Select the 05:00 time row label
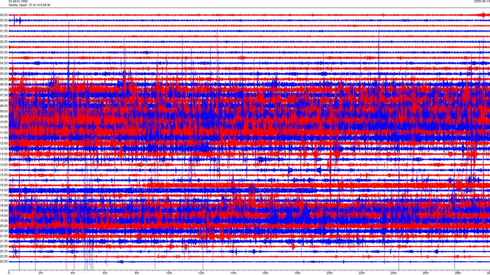490x275 pixels. click(x=4, y=69)
